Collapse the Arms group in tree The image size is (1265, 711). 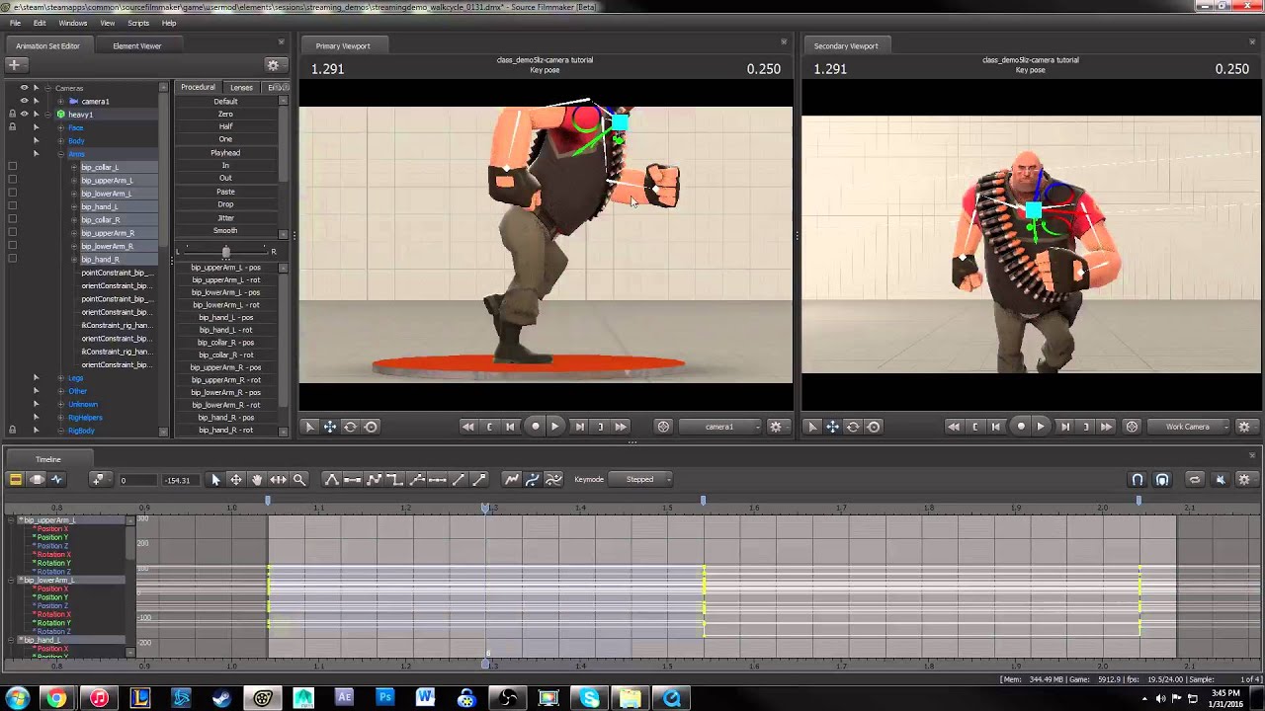[60, 154]
